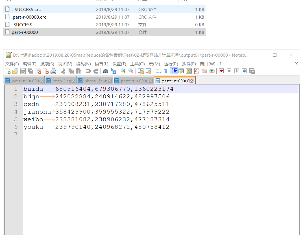Maximize the Notepad++ window
The height and width of the screenshot is (235, 303).
point(274,55)
